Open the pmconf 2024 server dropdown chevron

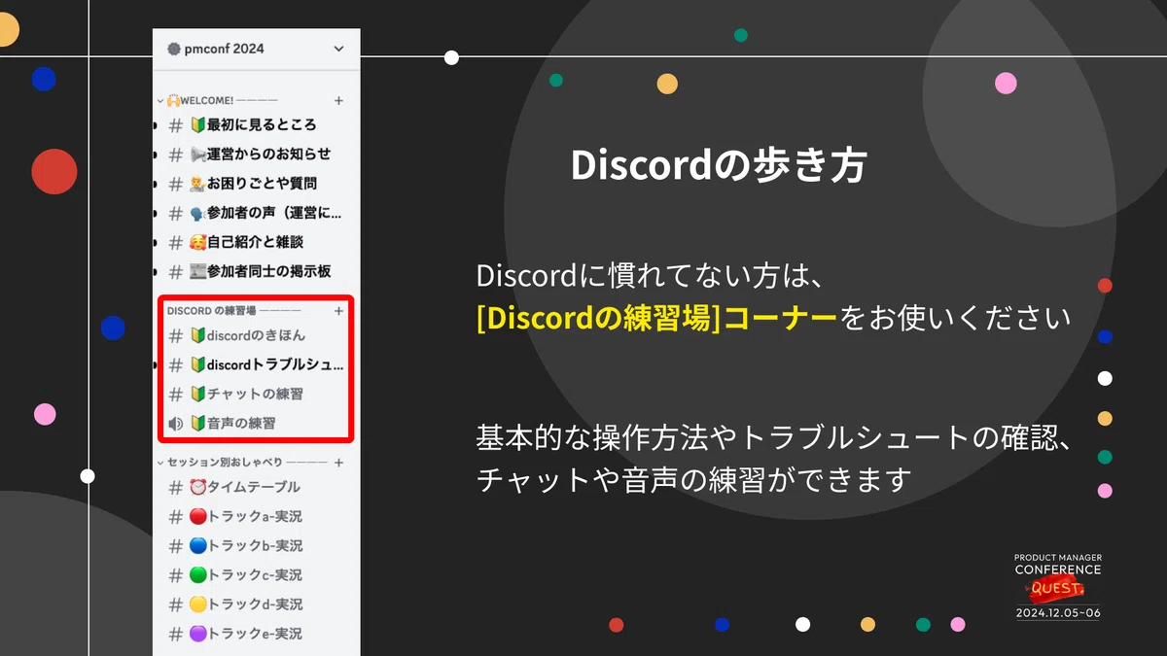pos(338,49)
